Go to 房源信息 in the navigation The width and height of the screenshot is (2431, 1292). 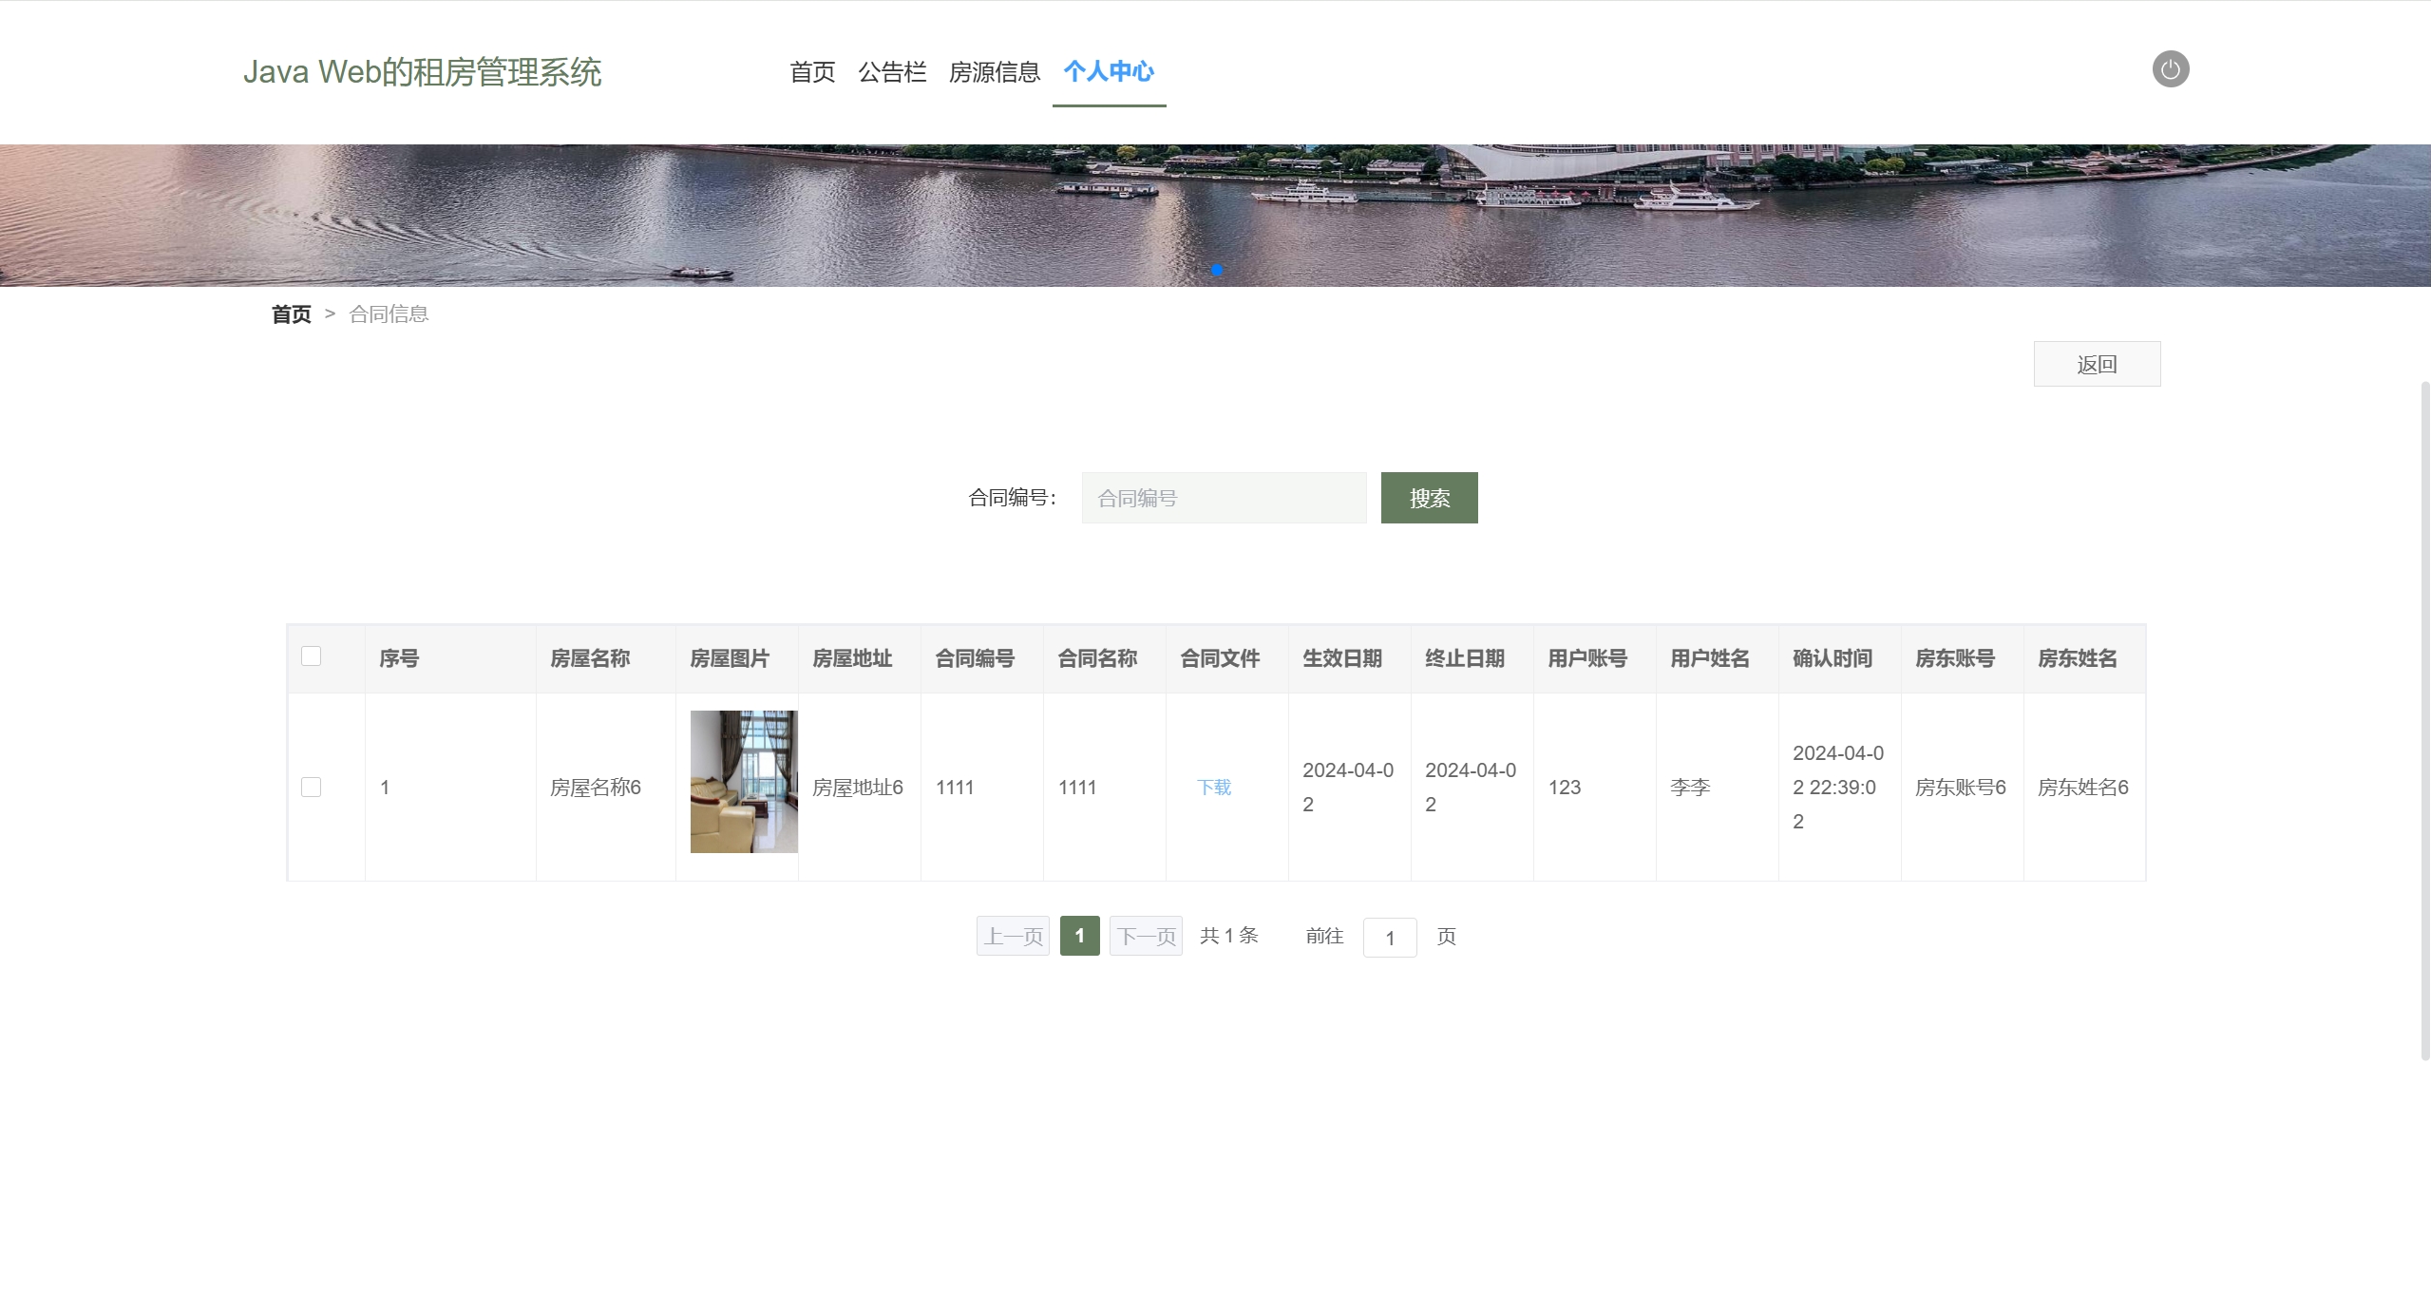point(994,72)
